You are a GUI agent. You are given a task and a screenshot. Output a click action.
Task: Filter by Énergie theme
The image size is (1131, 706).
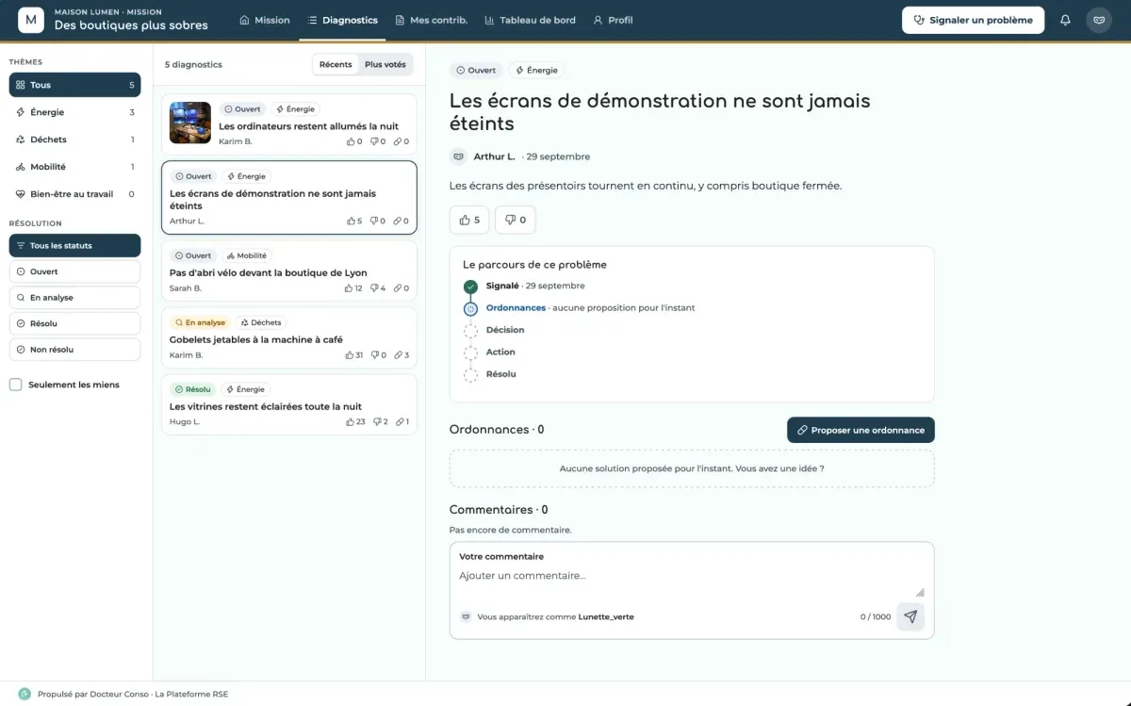coord(74,112)
